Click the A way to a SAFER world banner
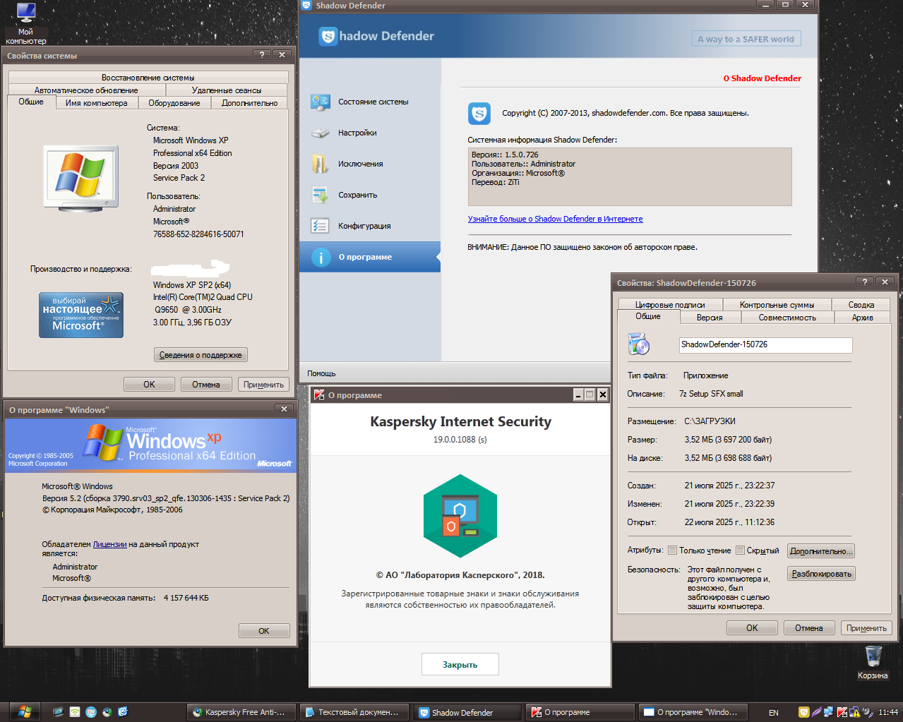 746,39
